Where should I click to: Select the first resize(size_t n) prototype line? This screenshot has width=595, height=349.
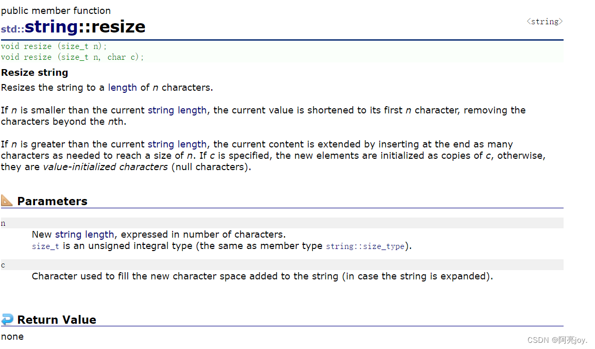pyautogui.click(x=54, y=46)
